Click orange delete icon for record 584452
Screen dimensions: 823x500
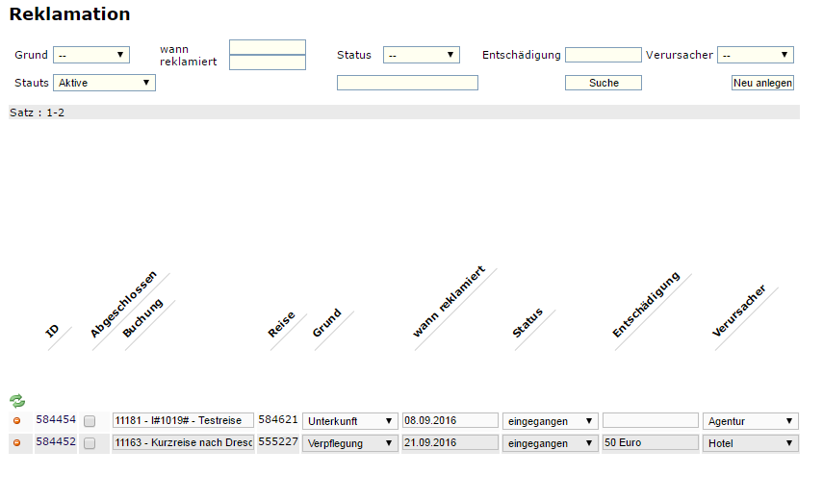coord(16,443)
